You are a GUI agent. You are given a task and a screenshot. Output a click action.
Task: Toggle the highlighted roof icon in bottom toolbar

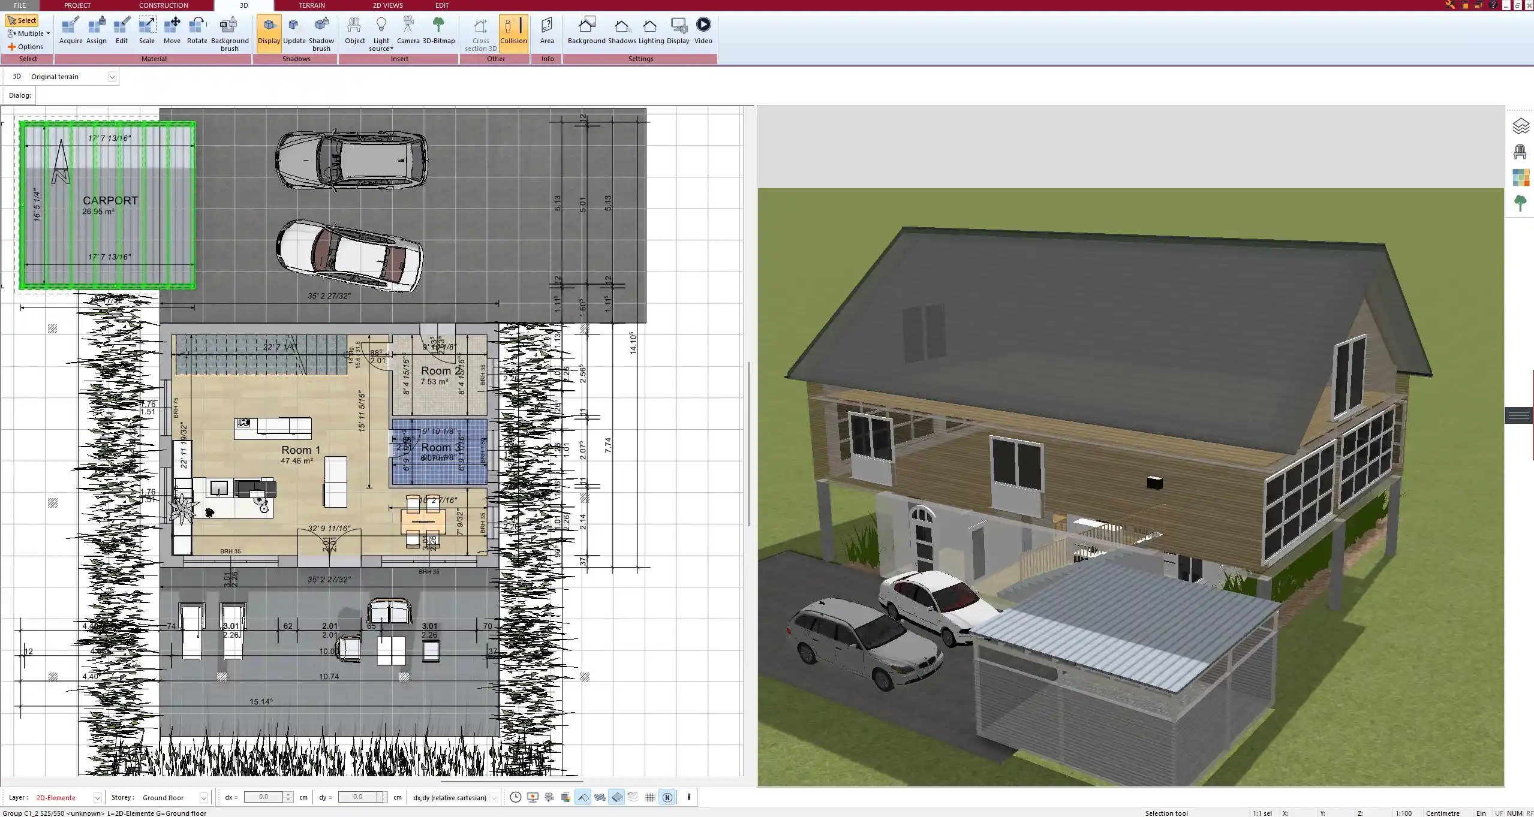coord(582,797)
